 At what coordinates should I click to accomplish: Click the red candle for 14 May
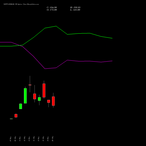(35, 96)
